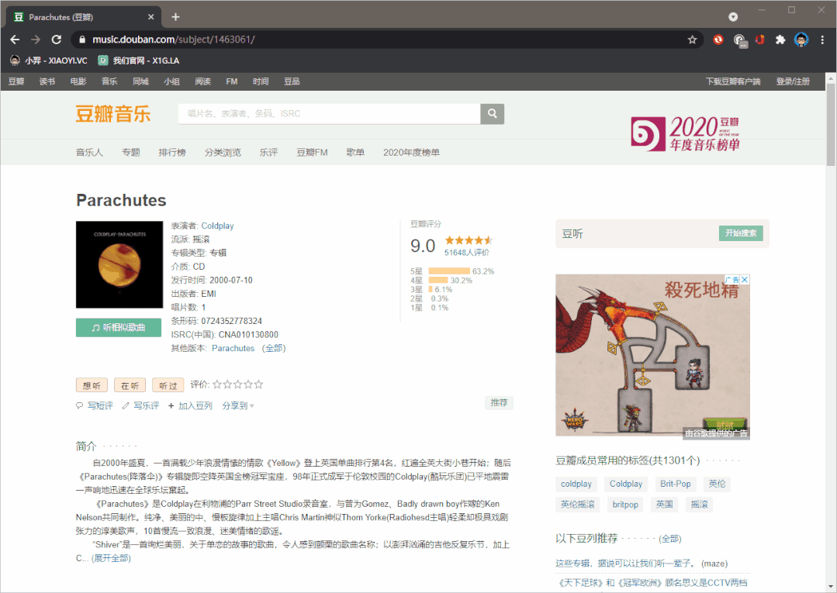Click 登录/注册 link
The height and width of the screenshot is (593, 837).
793,81
